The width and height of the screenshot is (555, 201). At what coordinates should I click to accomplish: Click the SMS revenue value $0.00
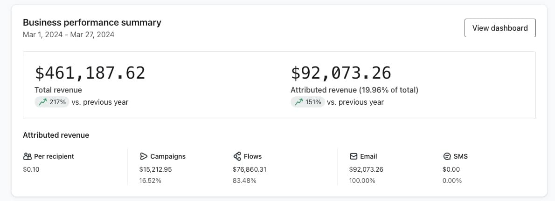pos(451,169)
